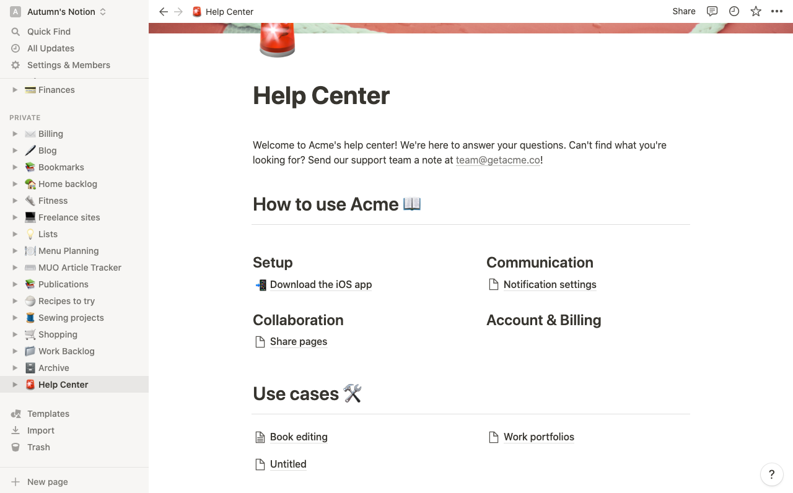Click the plus icon beside New page
The height and width of the screenshot is (493, 793).
point(16,482)
